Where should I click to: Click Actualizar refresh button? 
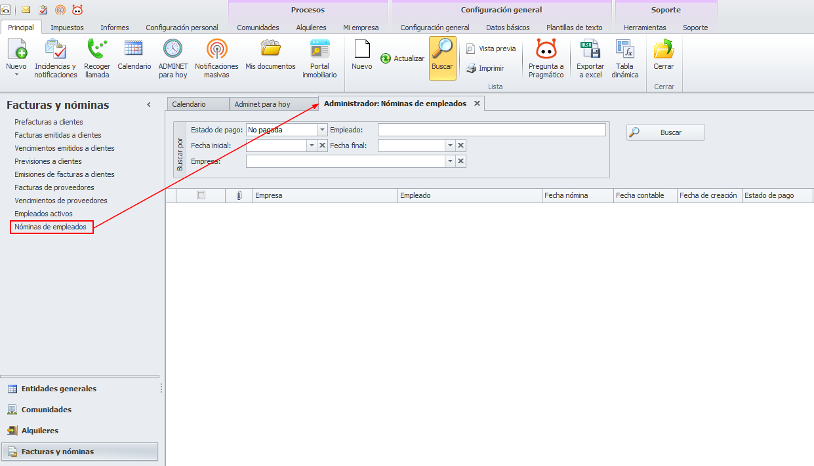[403, 58]
